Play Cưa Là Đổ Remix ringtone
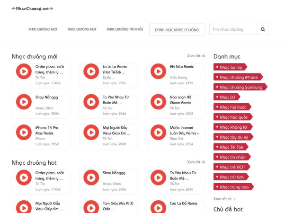This screenshot has height=213, width=284. 158,207
